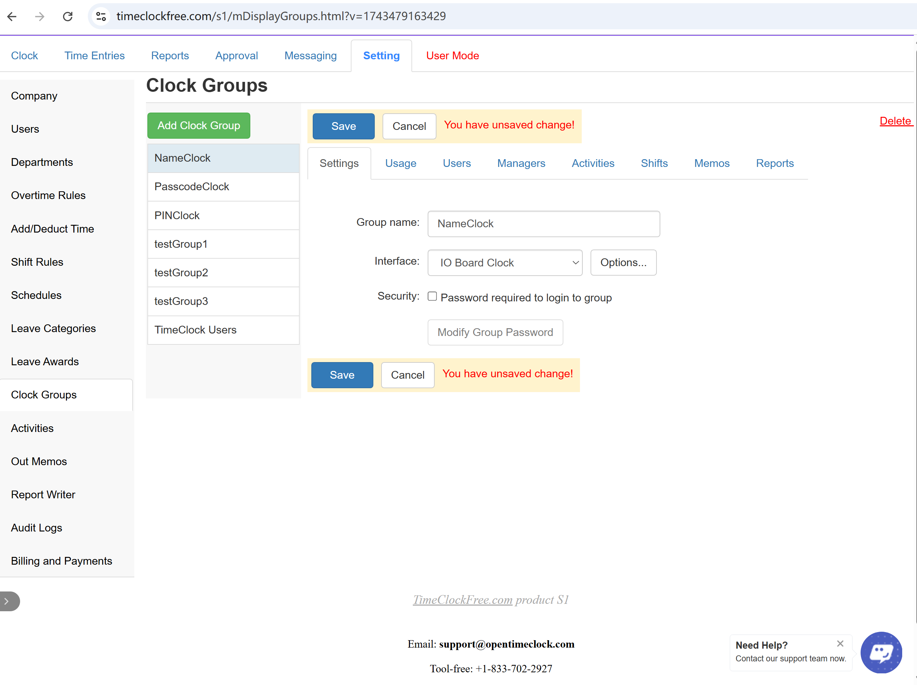Screen dimensions: 917x685
Task: Click the Group name input field
Action: (x=543, y=224)
